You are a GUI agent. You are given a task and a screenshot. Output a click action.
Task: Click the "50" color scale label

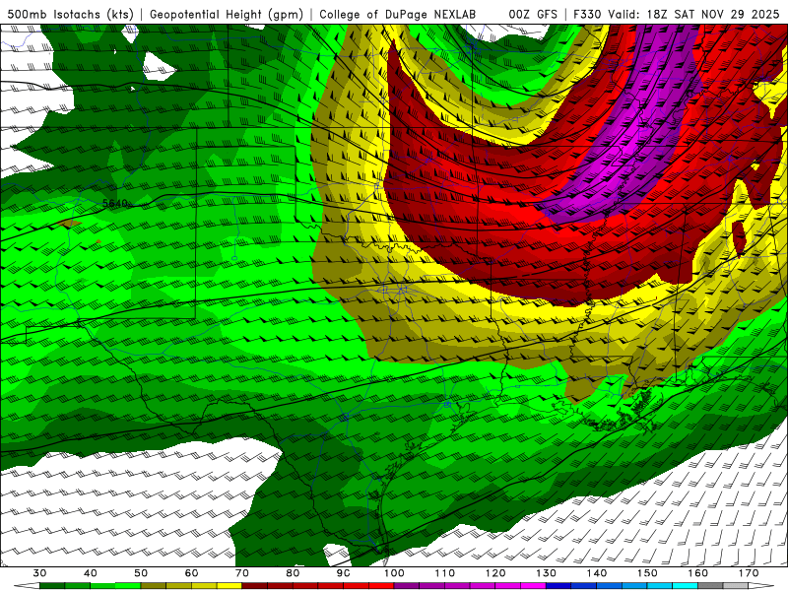tap(141, 573)
